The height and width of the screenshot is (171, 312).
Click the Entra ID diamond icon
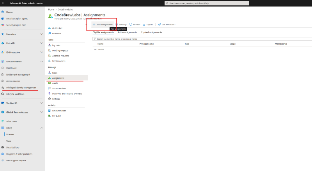pyautogui.click(x=3, y=43)
